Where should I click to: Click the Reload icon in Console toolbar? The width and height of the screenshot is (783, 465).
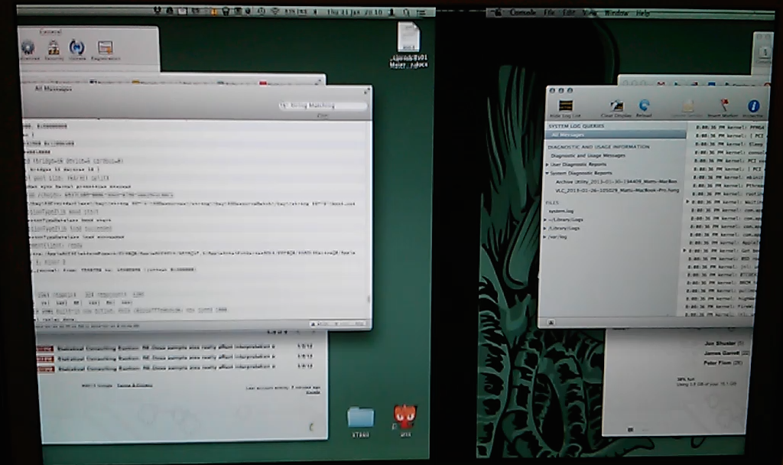pos(644,105)
